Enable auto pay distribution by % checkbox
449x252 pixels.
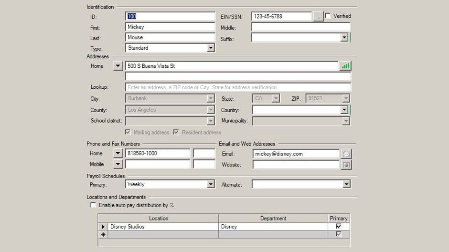click(93, 205)
